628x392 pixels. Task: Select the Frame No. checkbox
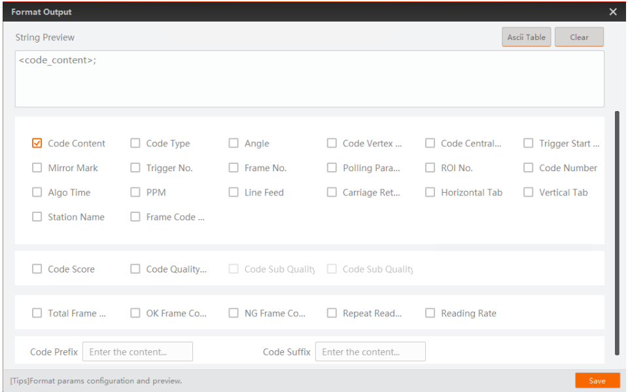pyautogui.click(x=234, y=168)
